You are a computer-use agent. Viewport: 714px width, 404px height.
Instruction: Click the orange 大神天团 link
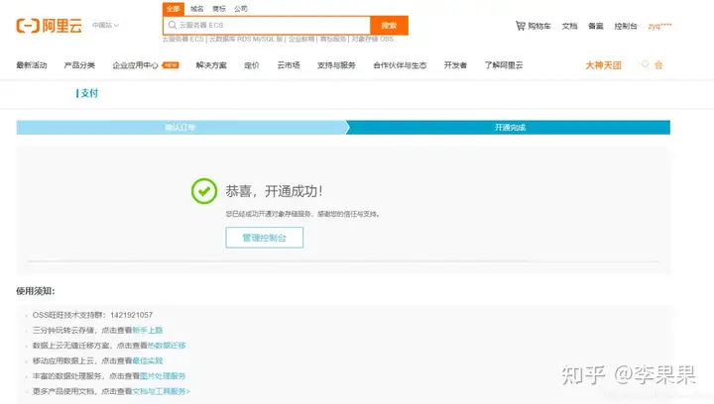click(603, 65)
